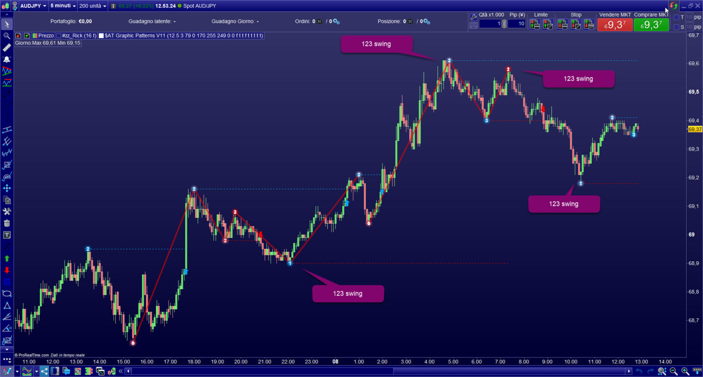Click the share chart icon in bottom toolbar
Viewport: 703px width, 377px height.
(44, 371)
